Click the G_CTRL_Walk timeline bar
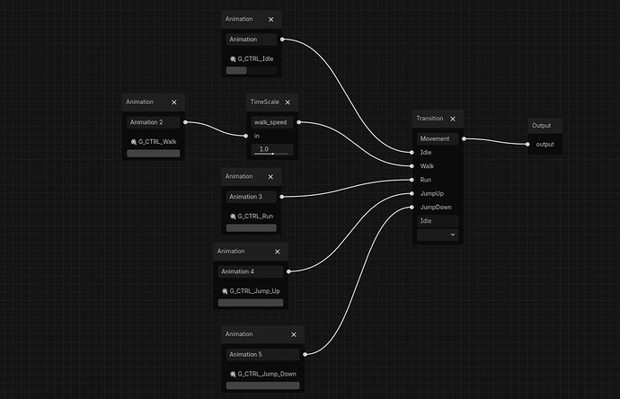The height and width of the screenshot is (399, 620). pos(153,153)
